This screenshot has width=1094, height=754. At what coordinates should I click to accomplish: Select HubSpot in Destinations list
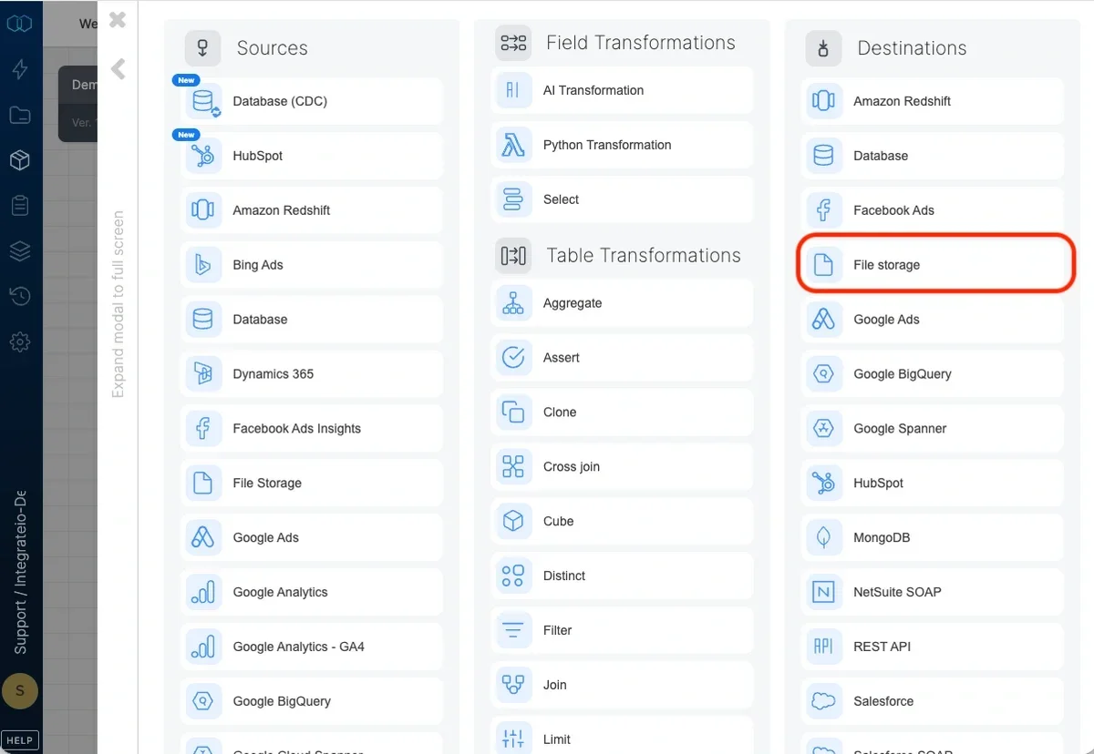[x=933, y=484]
